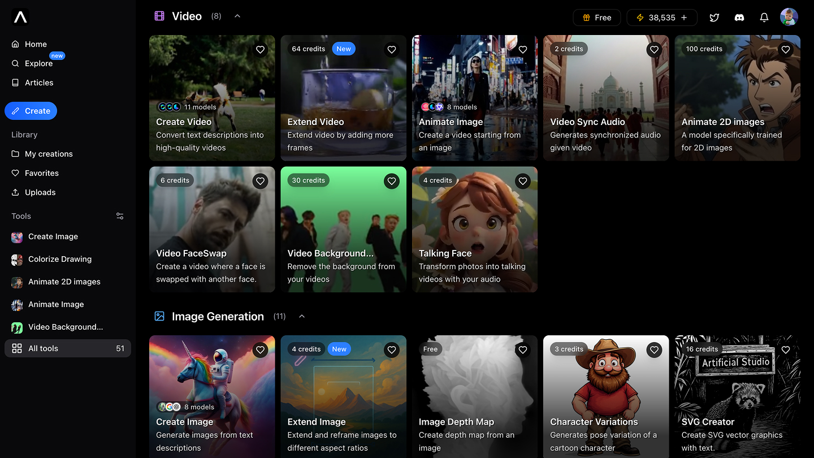Click the '100 credits' badge
This screenshot has width=814, height=458.
[704, 49]
